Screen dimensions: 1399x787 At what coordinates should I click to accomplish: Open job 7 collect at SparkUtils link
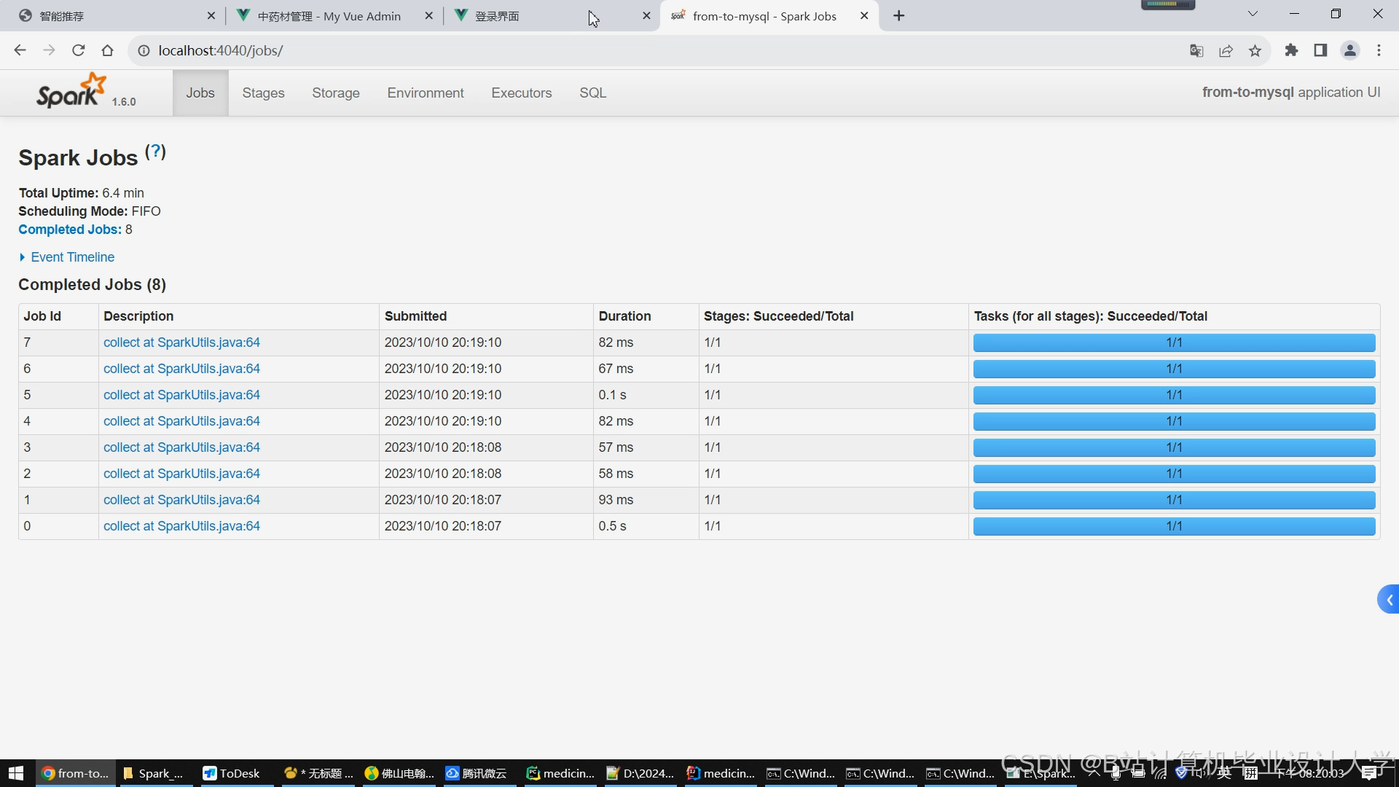coord(181,342)
